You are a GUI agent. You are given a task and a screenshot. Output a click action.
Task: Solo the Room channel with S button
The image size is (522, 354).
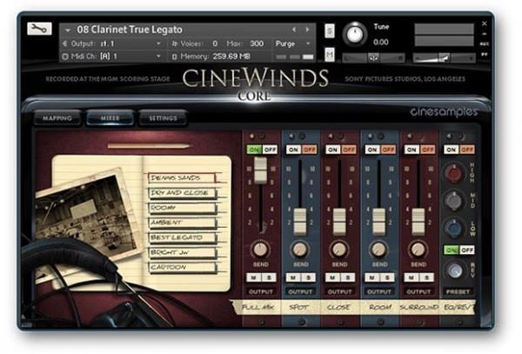tap(387, 277)
